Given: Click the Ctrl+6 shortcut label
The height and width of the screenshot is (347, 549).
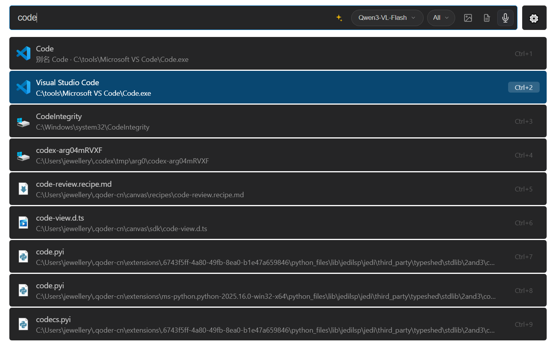Looking at the screenshot, I should [524, 223].
